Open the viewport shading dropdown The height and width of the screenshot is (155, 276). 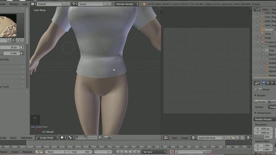coord(63,138)
